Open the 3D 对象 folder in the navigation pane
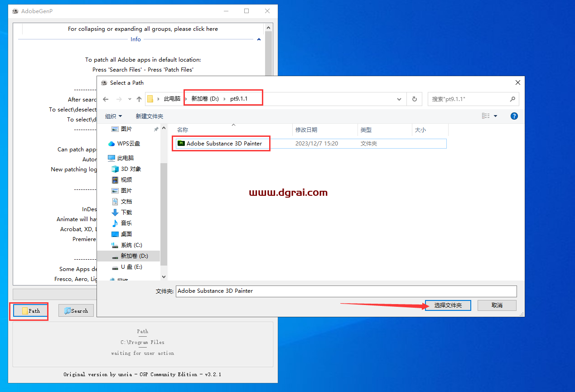 [131, 169]
